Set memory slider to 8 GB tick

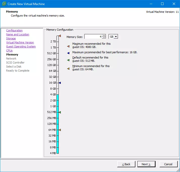57,89
